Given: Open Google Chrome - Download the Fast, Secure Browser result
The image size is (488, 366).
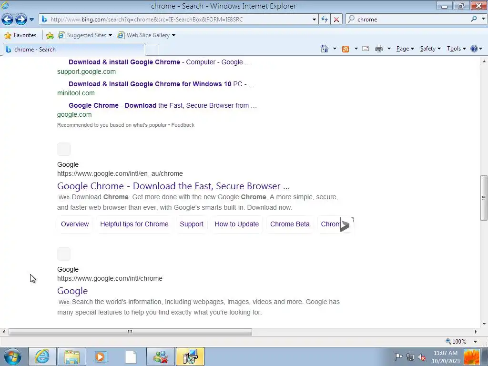Looking at the screenshot, I should (x=173, y=186).
